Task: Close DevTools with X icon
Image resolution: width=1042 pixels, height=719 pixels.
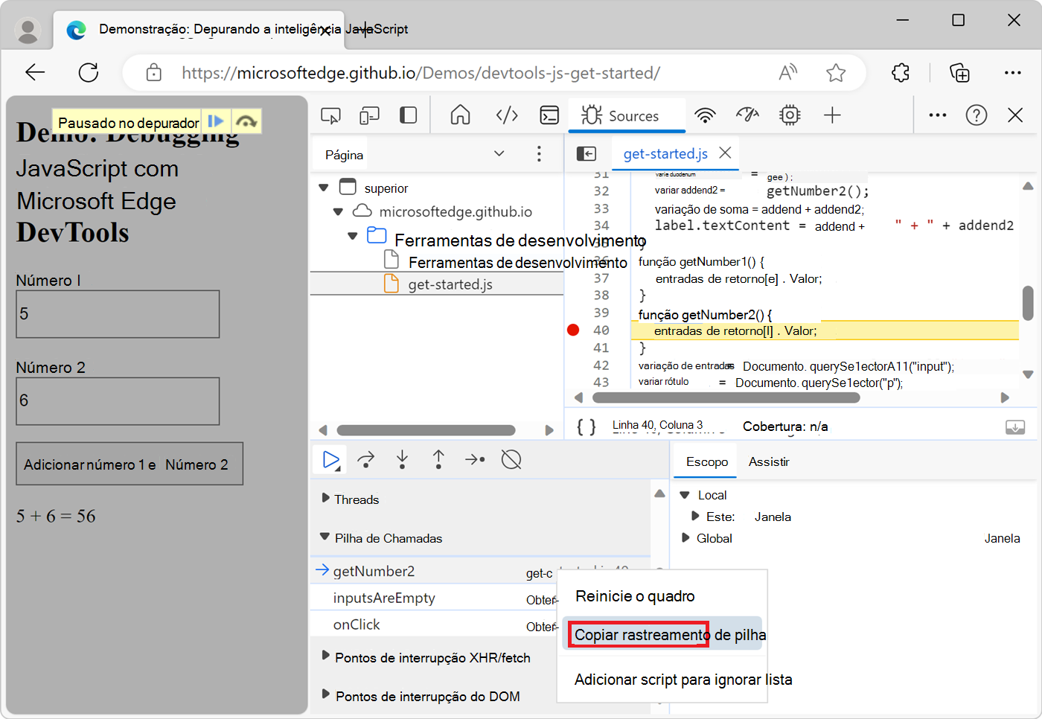Action: [1015, 115]
